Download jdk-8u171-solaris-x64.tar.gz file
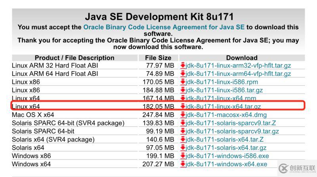317x177 pixels. [x=226, y=148]
